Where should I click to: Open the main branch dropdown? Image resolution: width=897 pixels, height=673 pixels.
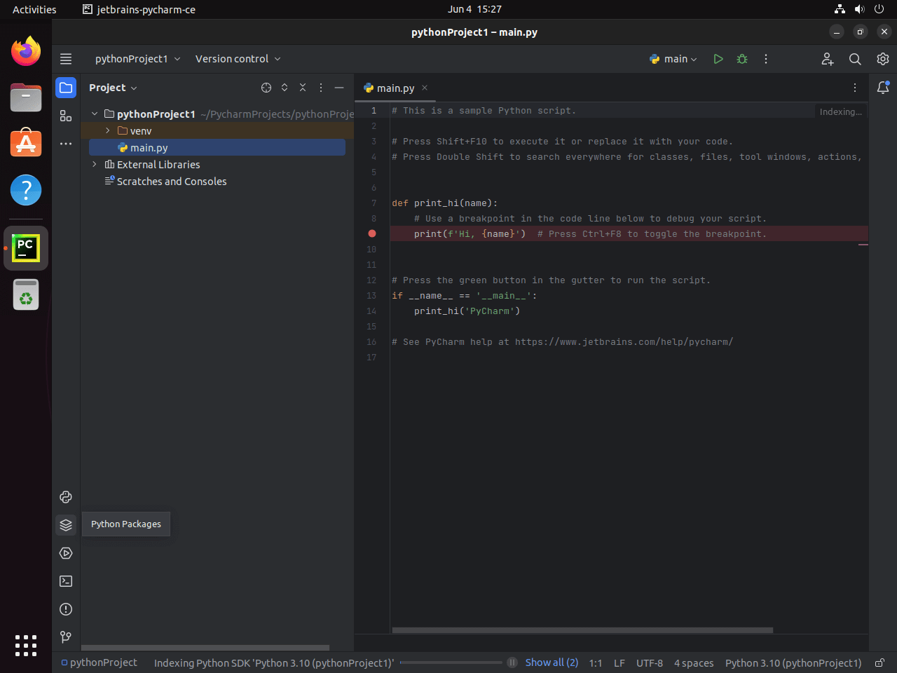[673, 59]
